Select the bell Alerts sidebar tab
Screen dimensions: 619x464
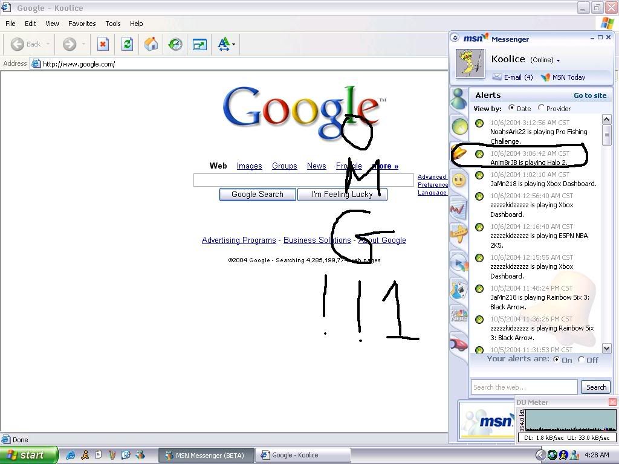point(459,152)
